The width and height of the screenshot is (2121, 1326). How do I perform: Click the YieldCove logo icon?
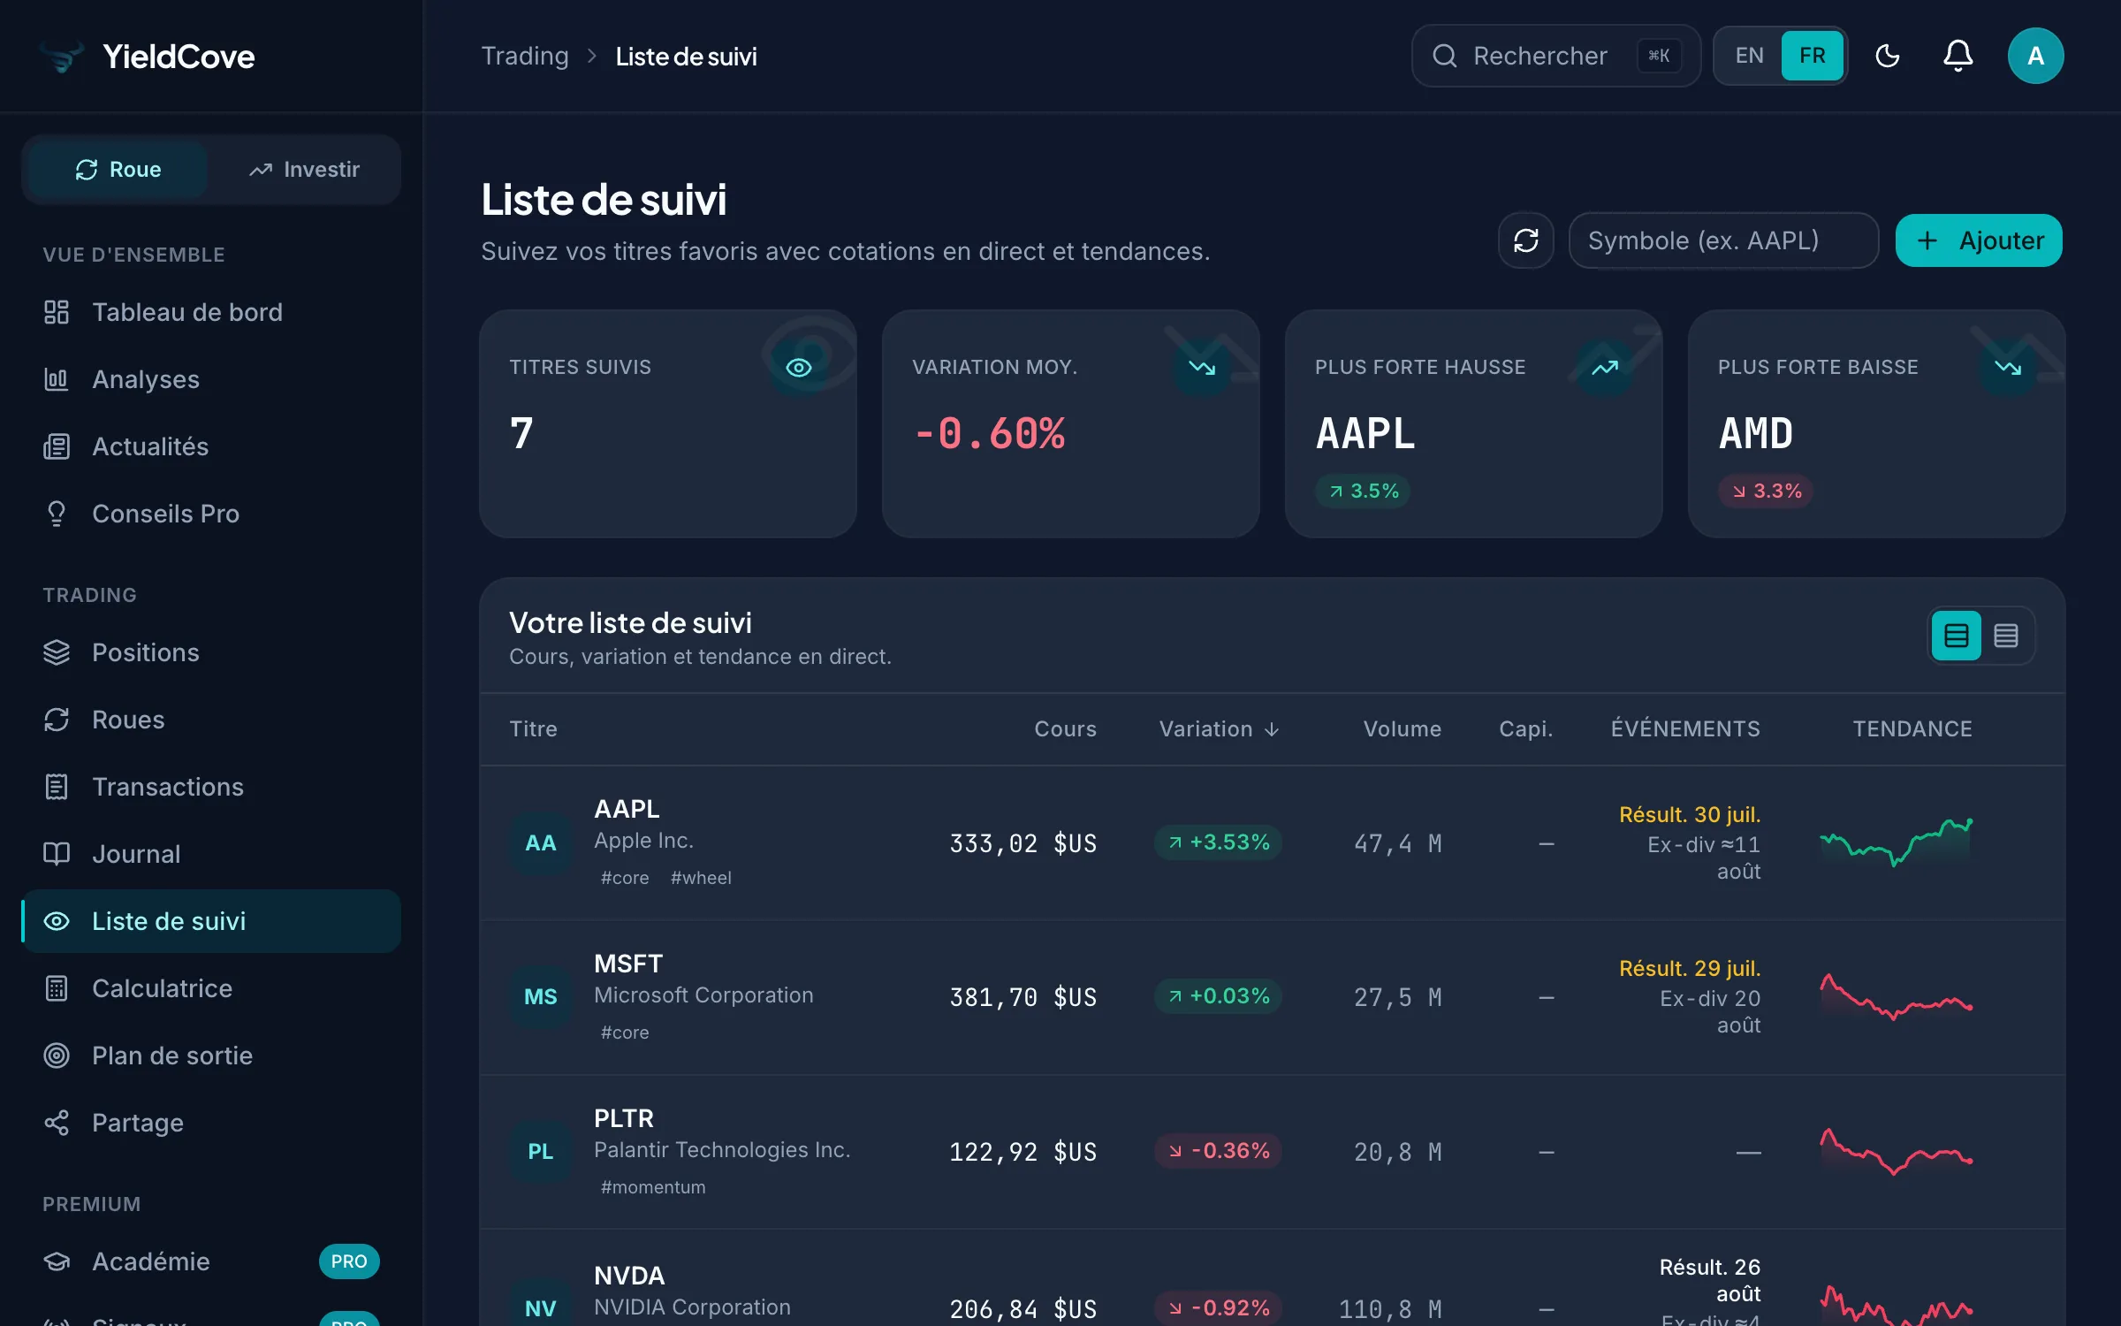(x=62, y=57)
